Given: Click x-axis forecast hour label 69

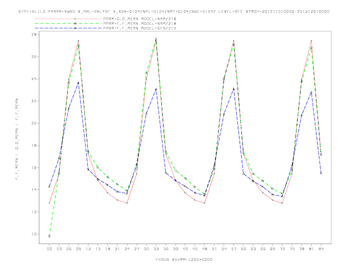Looking at the screenshot, I should (x=273, y=249).
